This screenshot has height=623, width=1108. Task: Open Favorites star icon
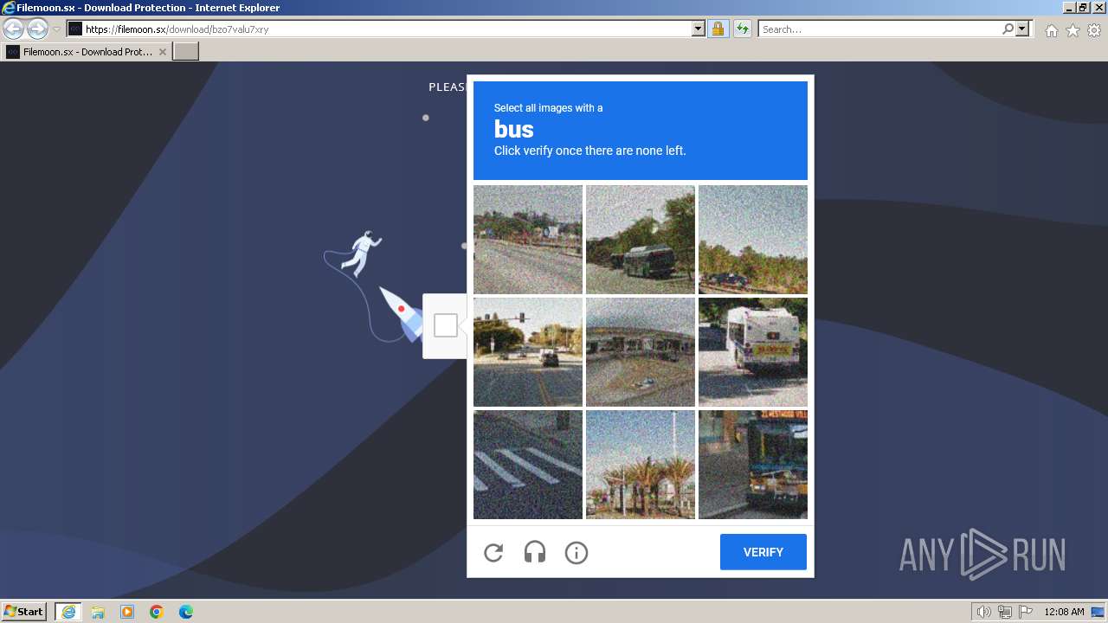[x=1073, y=30]
